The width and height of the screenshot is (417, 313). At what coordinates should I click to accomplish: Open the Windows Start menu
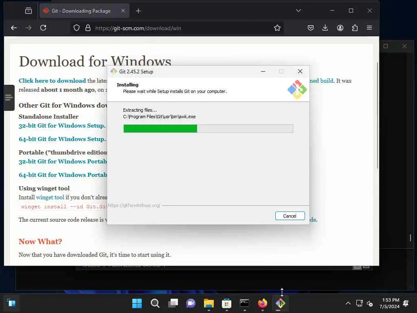tap(137, 303)
